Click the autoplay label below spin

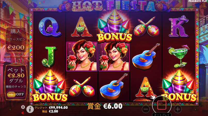click(x=162, y=115)
